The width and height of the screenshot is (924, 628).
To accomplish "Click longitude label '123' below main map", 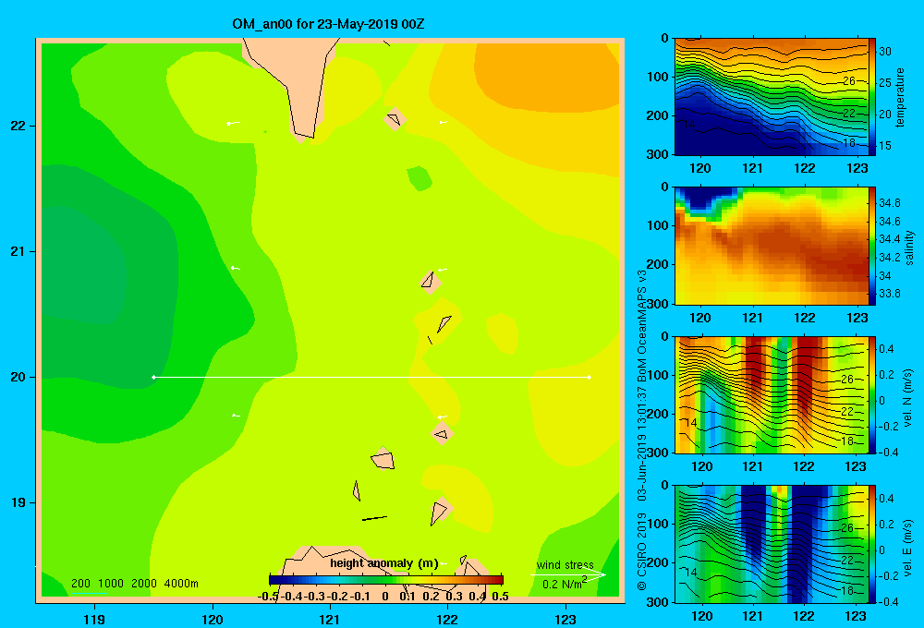I will click(x=565, y=620).
